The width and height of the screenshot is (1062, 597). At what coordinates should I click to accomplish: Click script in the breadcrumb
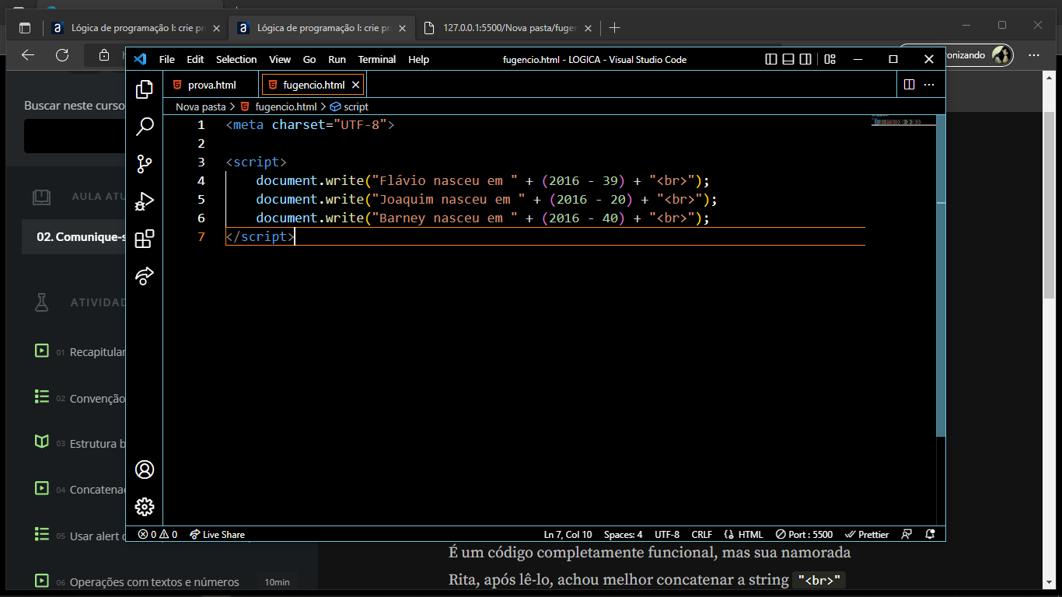pyautogui.click(x=356, y=106)
